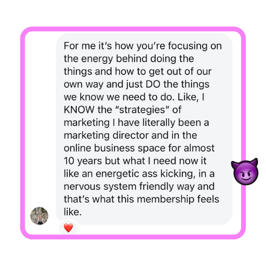Click the text "10 years"

83,161
